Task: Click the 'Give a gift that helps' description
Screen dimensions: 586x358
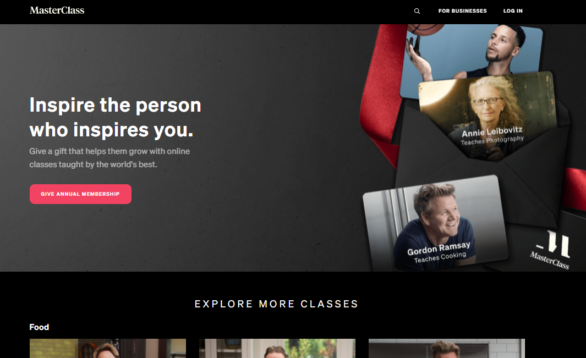Action: tap(109, 158)
